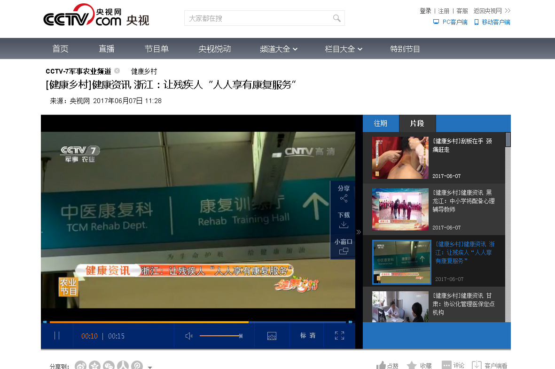Screen dimensions: 555x369
Task: Share via the Weibo icon
Action: click(81, 365)
